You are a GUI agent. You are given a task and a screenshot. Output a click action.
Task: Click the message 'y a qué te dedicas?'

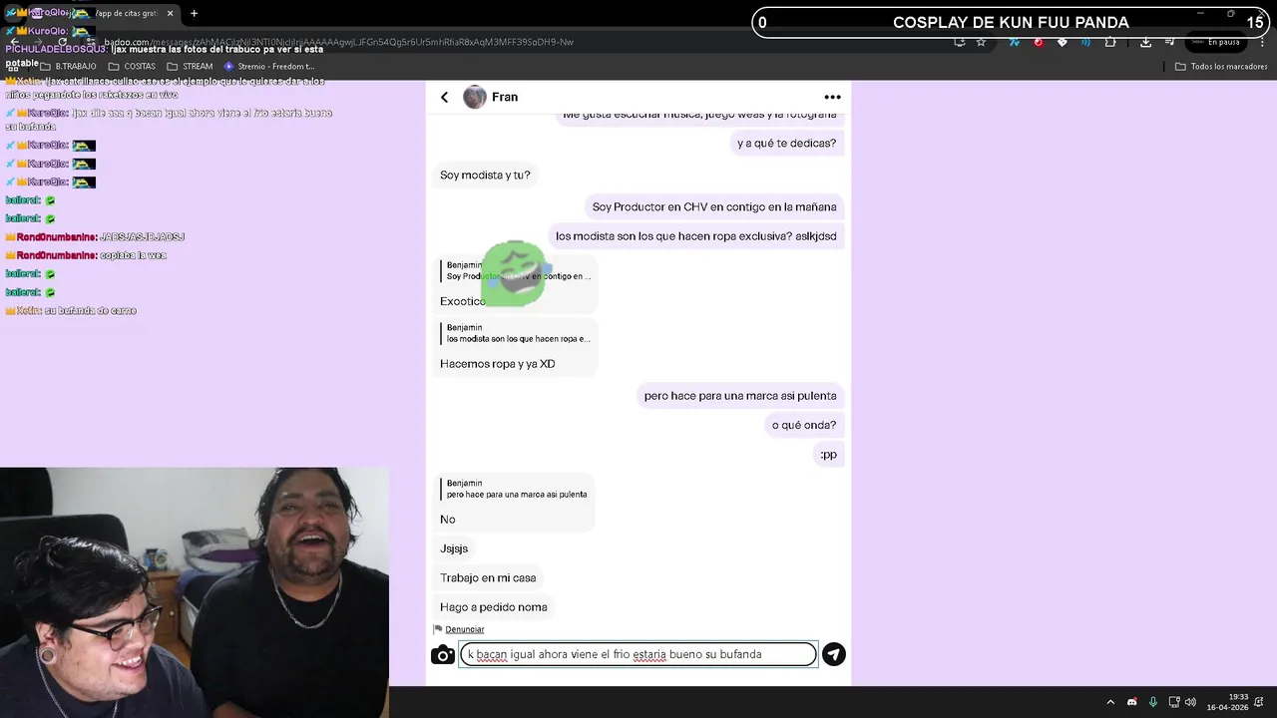coord(786,143)
